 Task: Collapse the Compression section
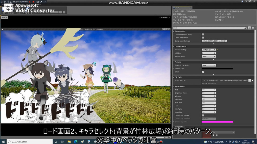(174, 31)
